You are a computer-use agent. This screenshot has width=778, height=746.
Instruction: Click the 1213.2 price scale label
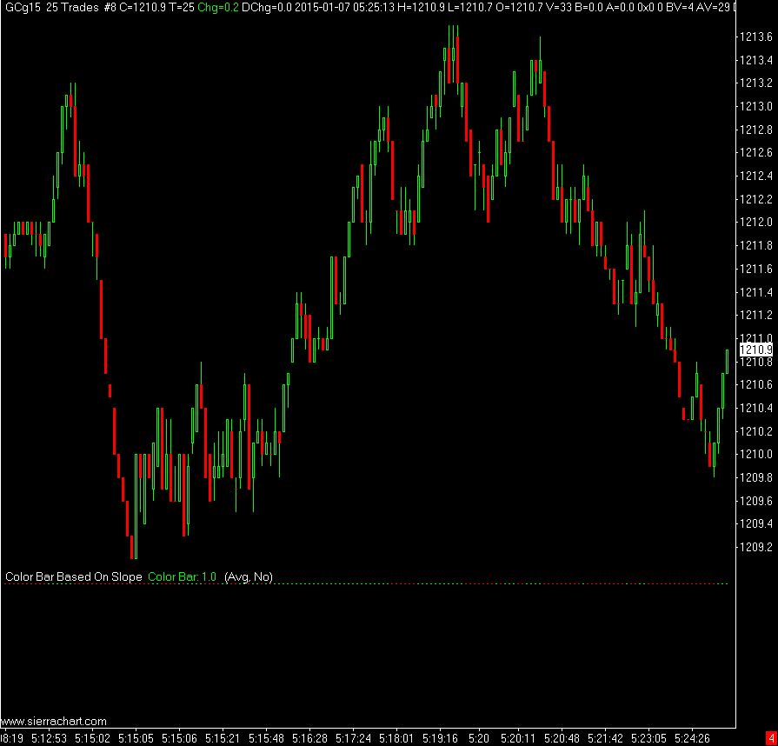coord(756,83)
